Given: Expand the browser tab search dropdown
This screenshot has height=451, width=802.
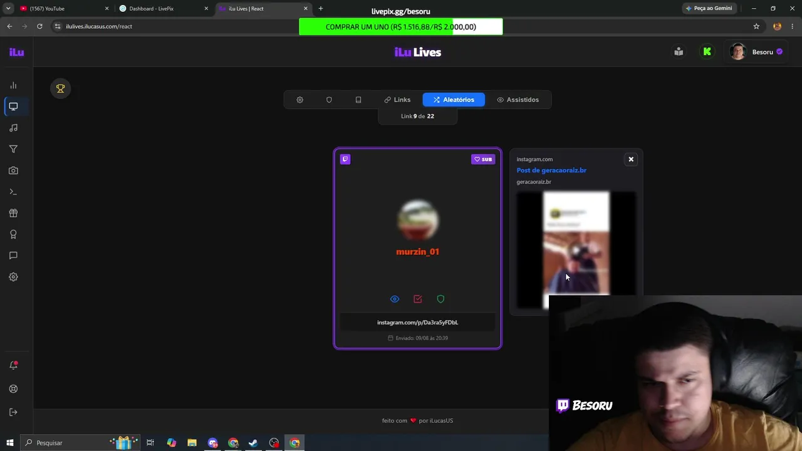Looking at the screenshot, I should pos(8,9).
